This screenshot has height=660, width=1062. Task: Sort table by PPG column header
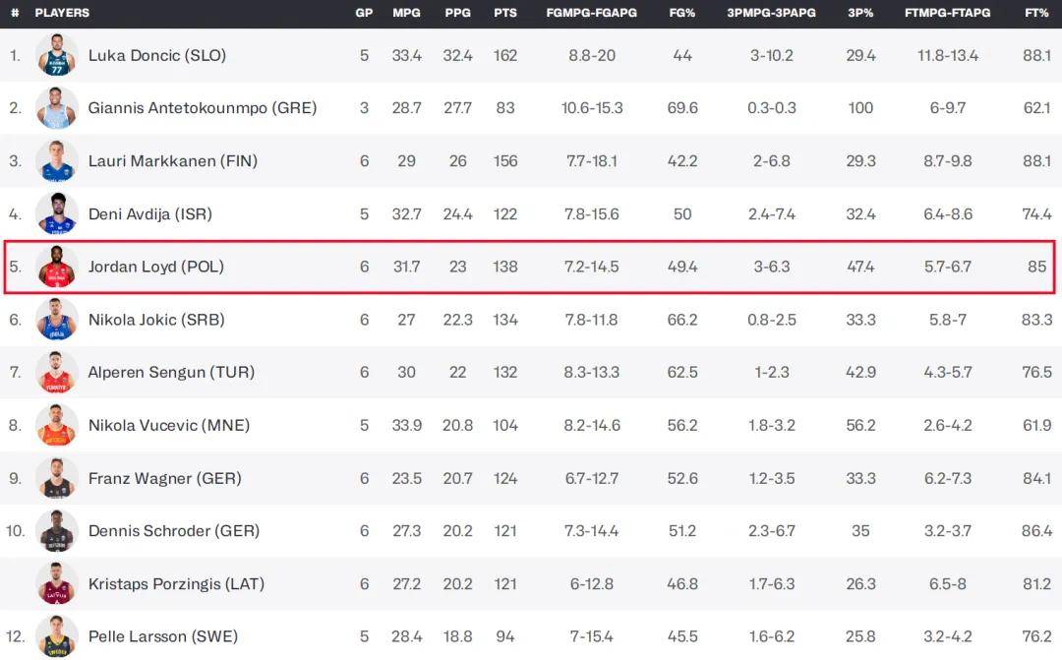(457, 13)
